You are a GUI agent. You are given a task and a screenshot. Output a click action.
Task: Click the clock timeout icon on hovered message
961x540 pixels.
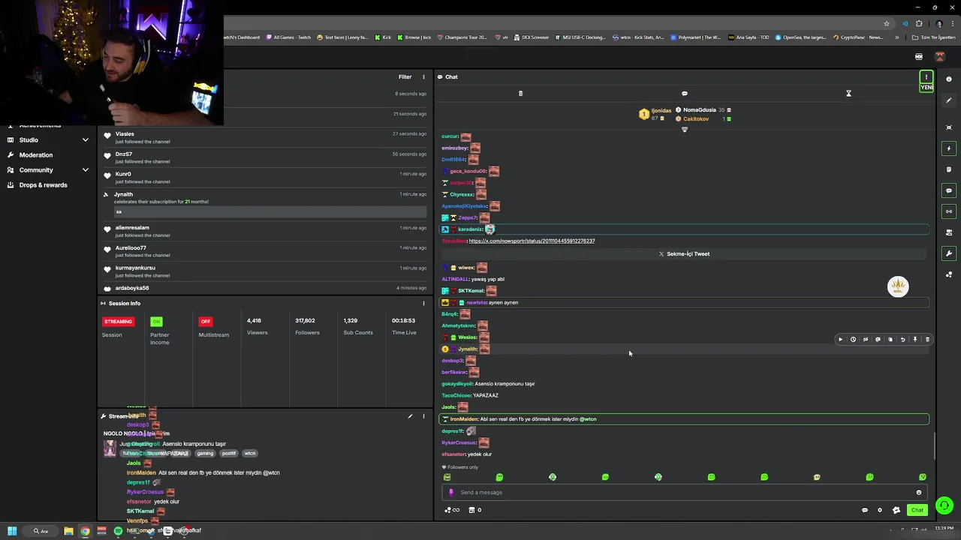point(853,340)
